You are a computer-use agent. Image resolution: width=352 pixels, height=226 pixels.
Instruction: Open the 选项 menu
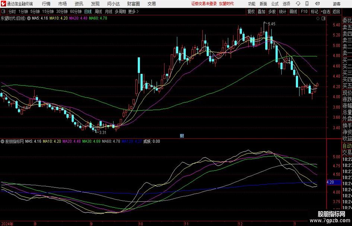point(286,4)
